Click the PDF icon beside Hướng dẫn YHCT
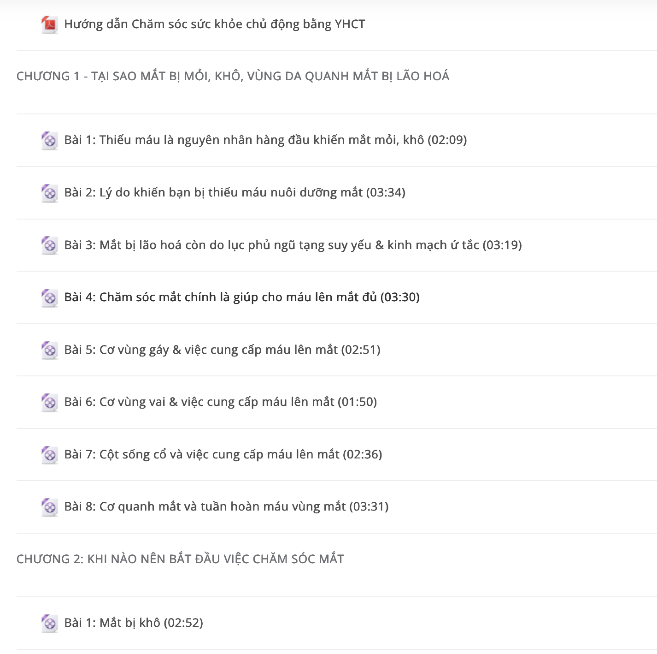 (x=49, y=24)
